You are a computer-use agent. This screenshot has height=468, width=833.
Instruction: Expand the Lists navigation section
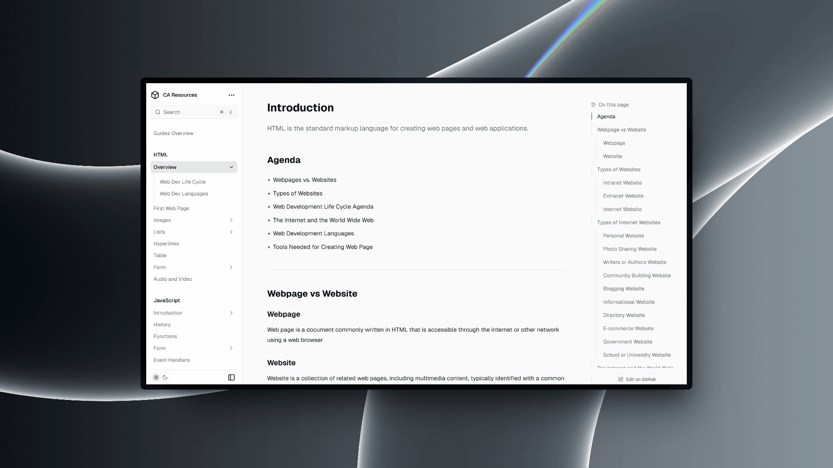232,231
